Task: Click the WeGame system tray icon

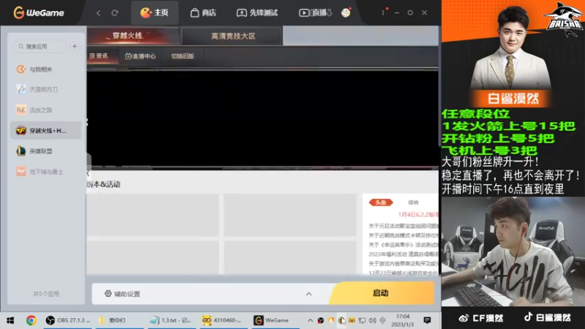Action: 341,320
